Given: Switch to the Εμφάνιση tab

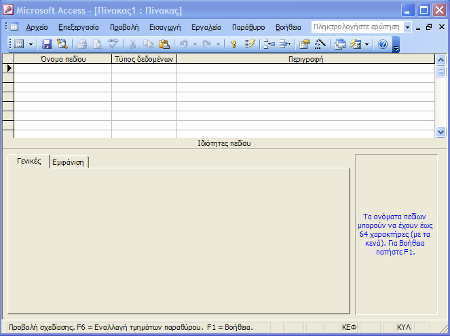Looking at the screenshot, I should click(69, 162).
